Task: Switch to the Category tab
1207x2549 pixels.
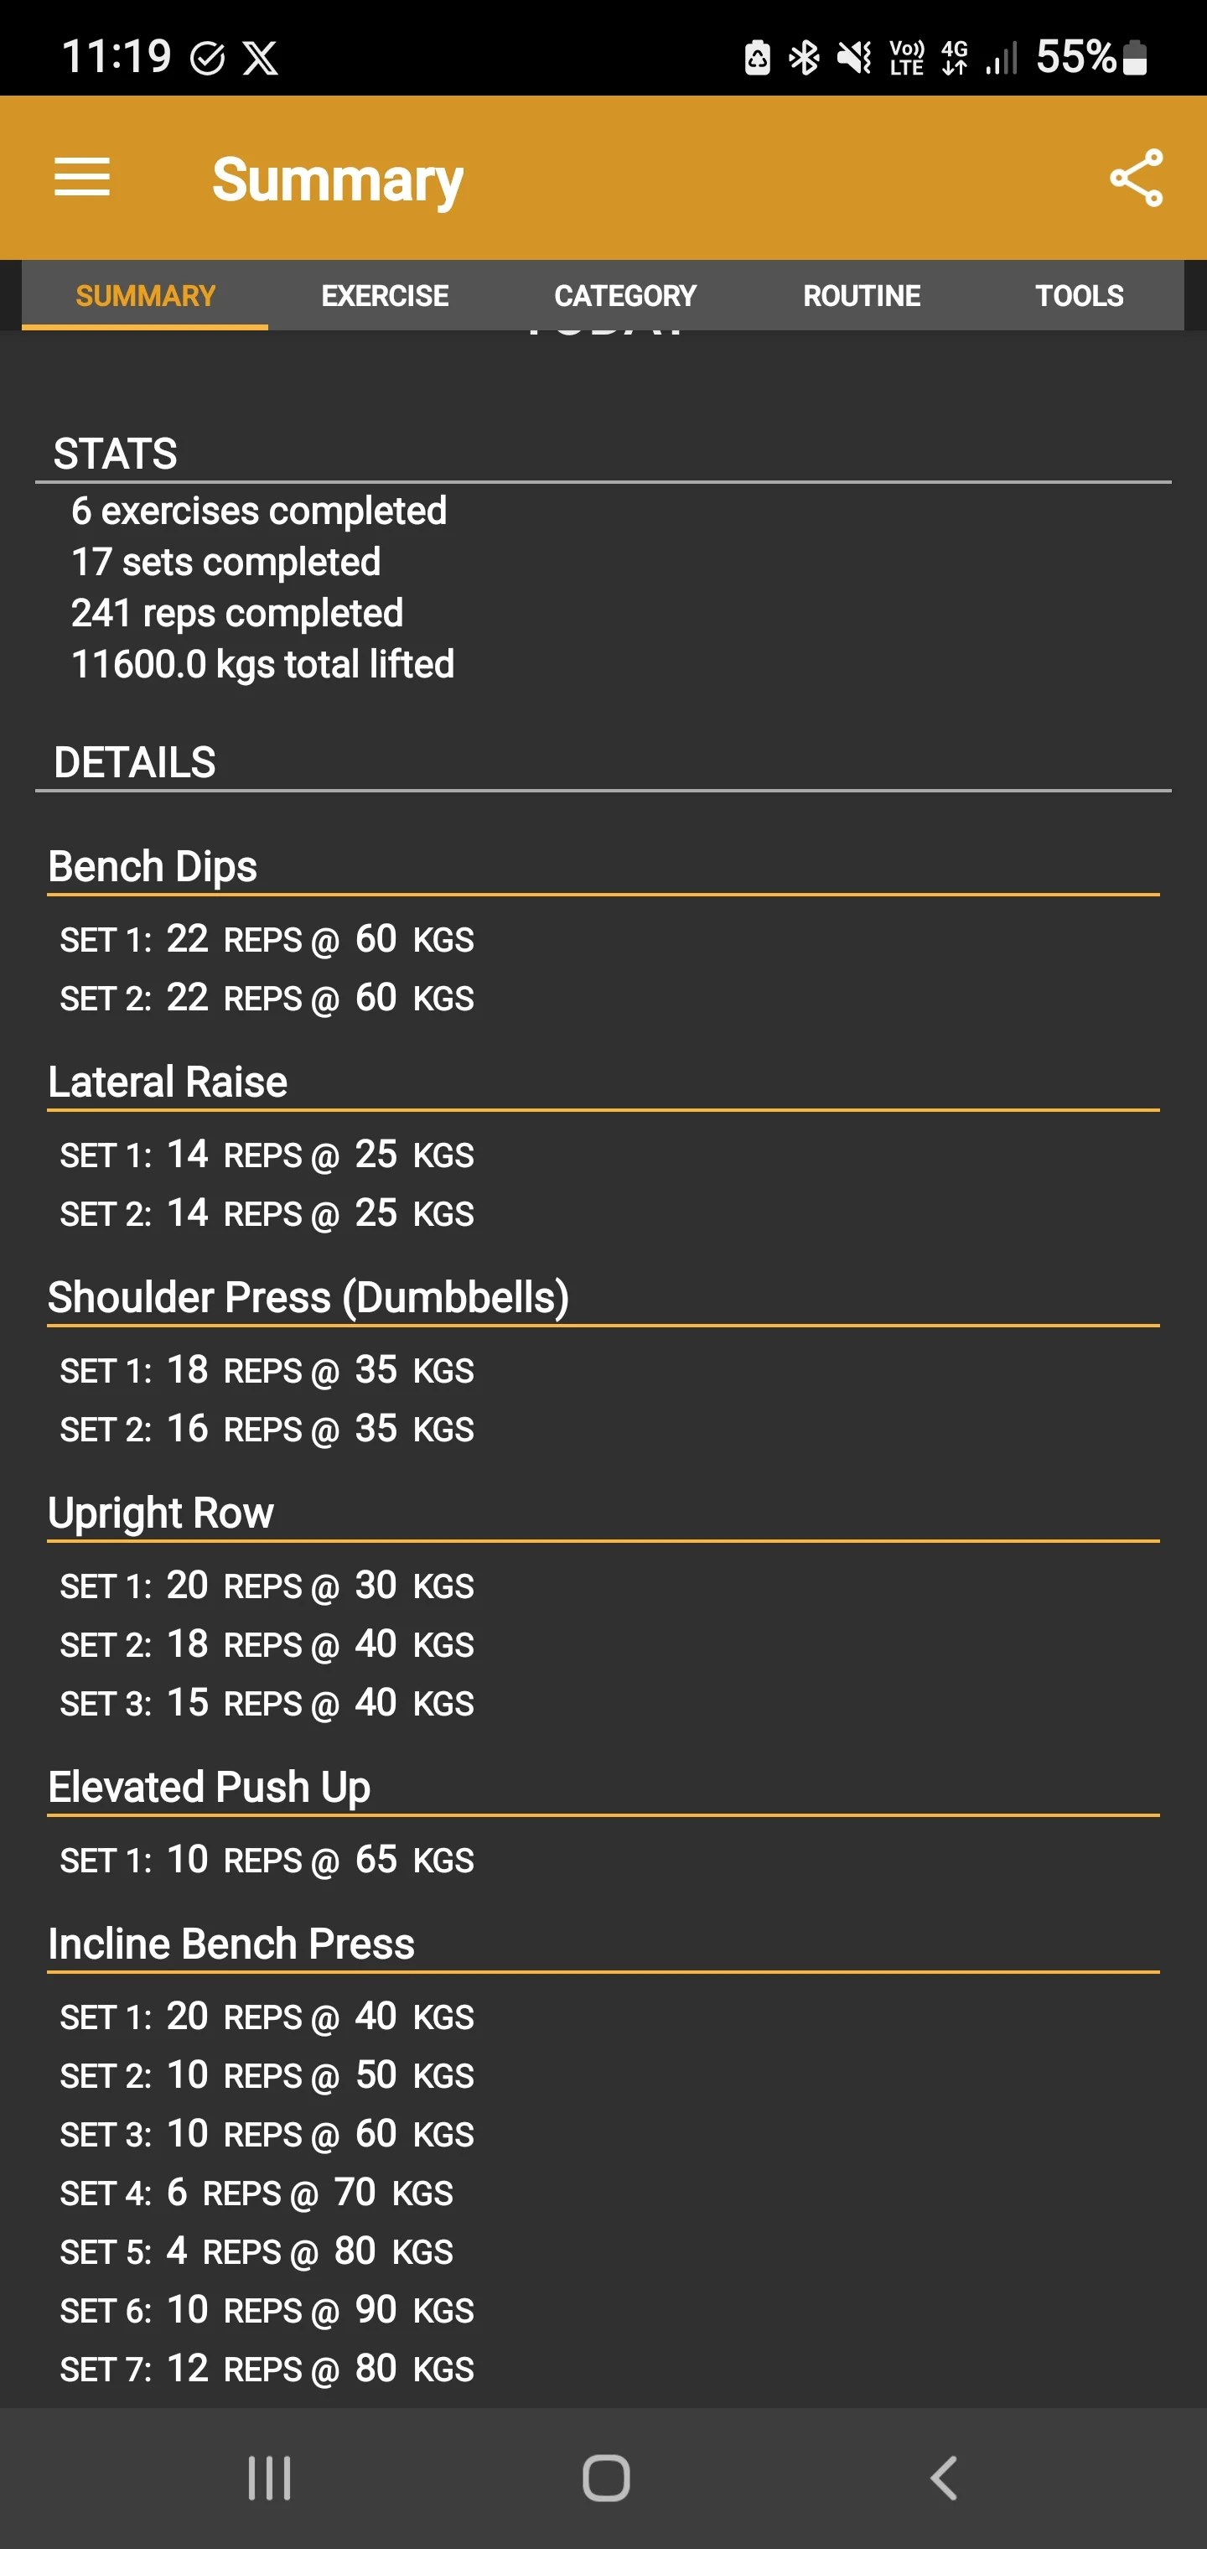Action: coord(625,296)
